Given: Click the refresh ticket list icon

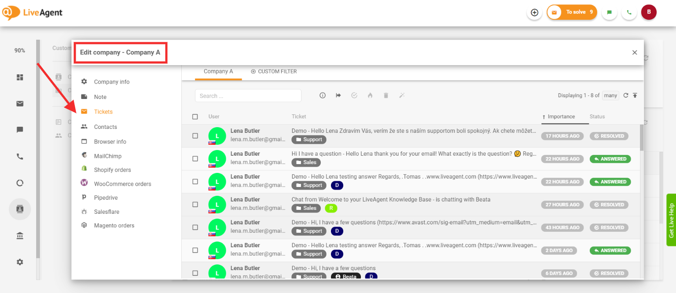Looking at the screenshot, I should pyautogui.click(x=626, y=95).
